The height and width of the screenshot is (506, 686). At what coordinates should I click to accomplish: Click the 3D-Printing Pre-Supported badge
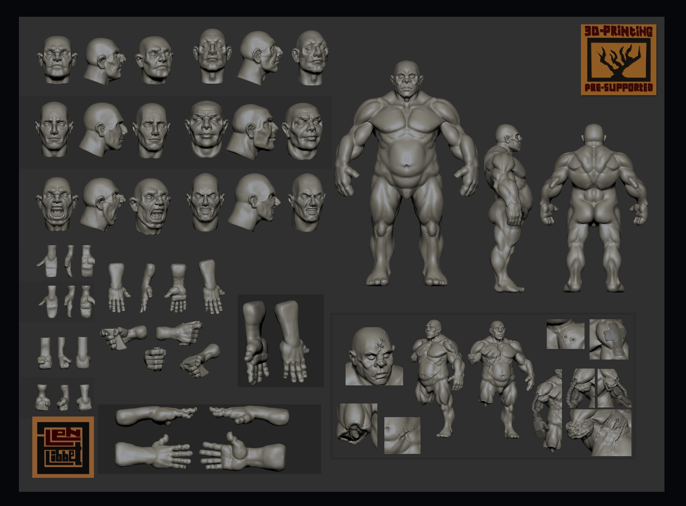[x=618, y=60]
